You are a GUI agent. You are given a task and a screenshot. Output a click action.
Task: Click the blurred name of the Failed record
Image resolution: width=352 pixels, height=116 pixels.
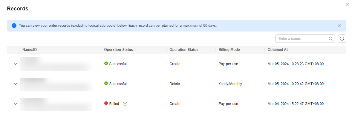pyautogui.click(x=56, y=104)
